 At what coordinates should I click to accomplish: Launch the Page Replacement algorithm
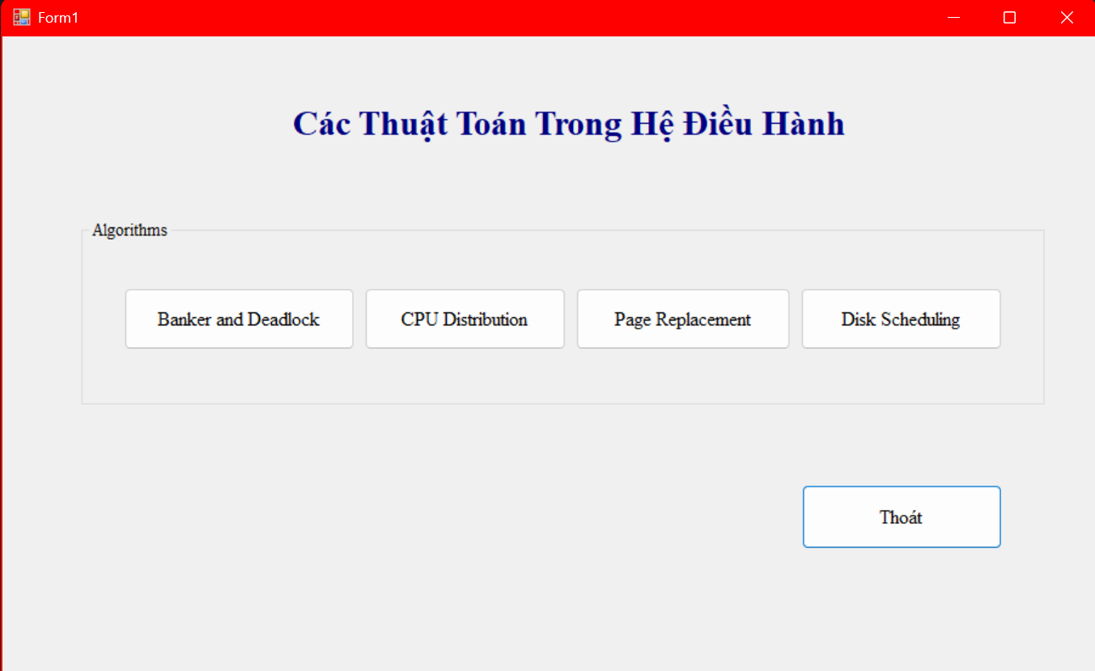[x=682, y=319]
